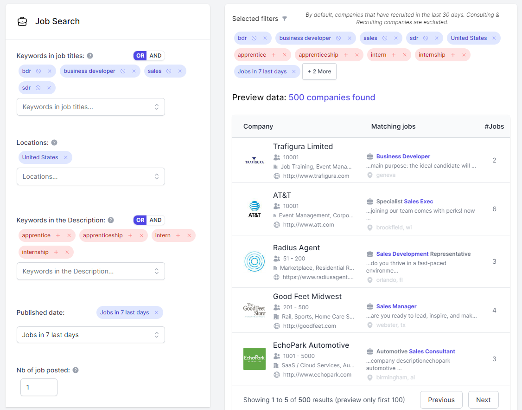Remove bdr tag from job title keywords
This screenshot has width=522, height=410.
coord(50,71)
